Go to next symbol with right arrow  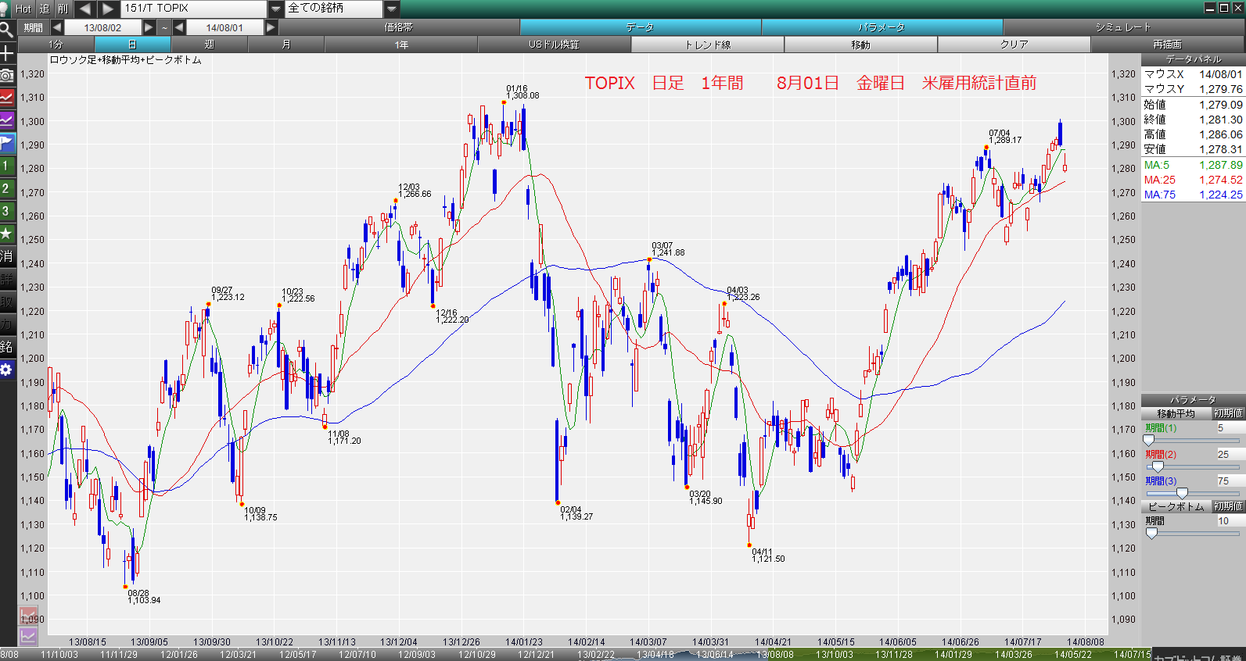[109, 9]
